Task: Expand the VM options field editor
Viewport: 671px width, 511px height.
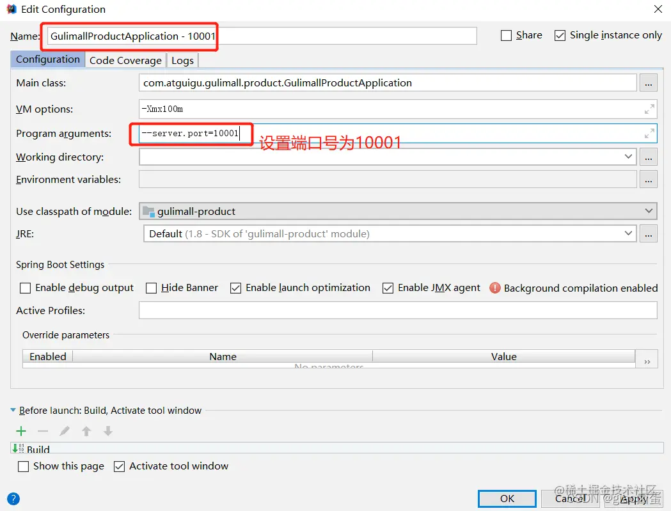Action: click(649, 109)
